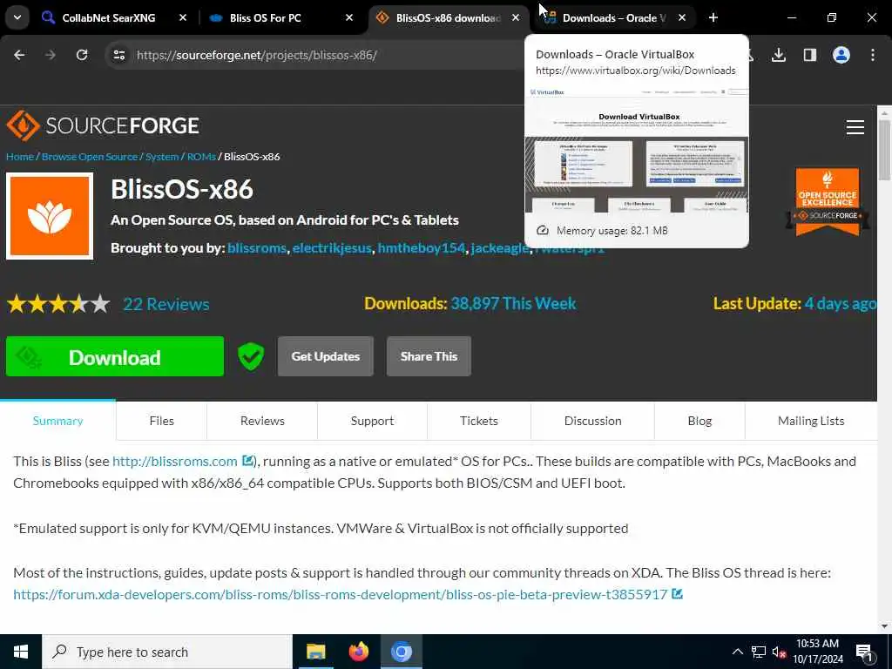Click the green shield checkmark icon
Screen dimensions: 892x669
click(251, 356)
